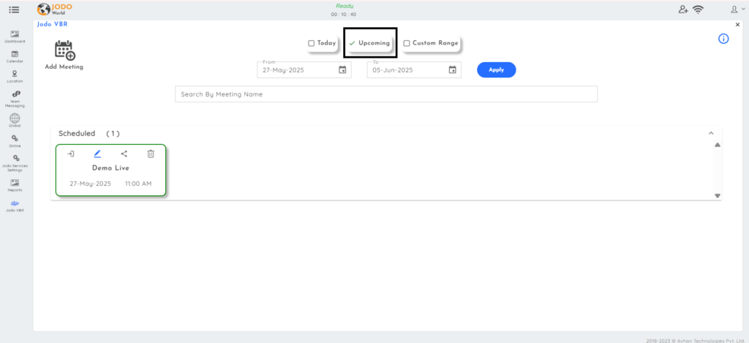This screenshot has height=343, width=749.
Task: Open Online from the sidebar
Action: [15, 141]
